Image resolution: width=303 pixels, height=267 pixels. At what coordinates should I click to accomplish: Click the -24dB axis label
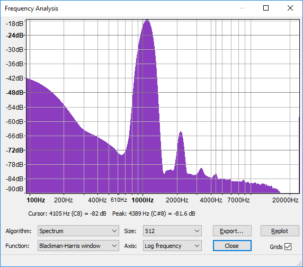click(15, 35)
